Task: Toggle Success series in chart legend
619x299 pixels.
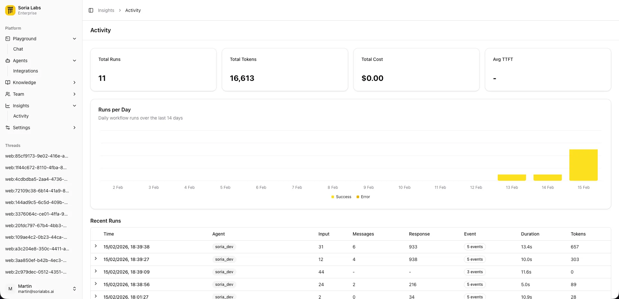Action: pyautogui.click(x=341, y=197)
